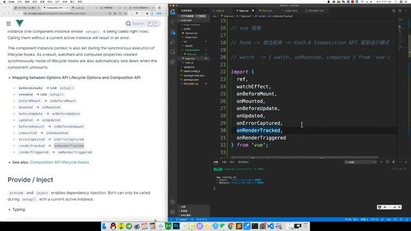Image resolution: width=411 pixels, height=231 pixels.
Task: Open Visual Studio Code from the Dock
Action: pos(271,226)
